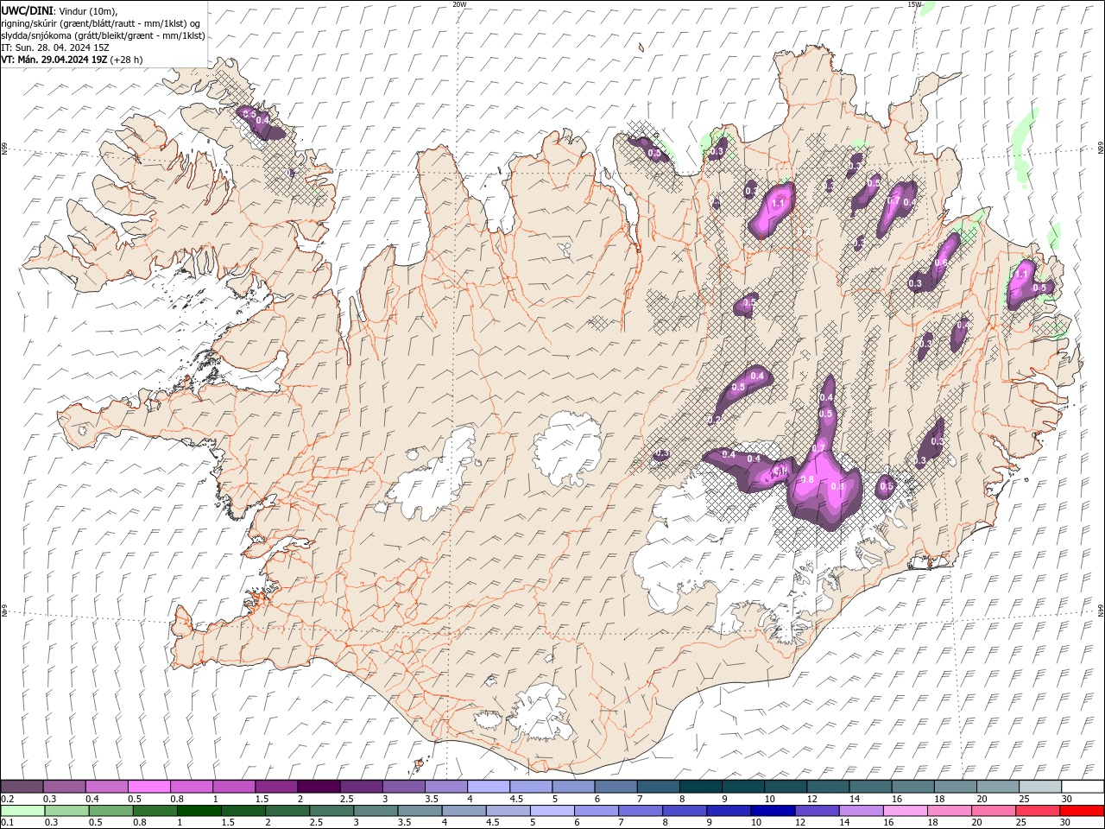Viewport: 1105px width, 829px height.
Task: Click the snow legend swatch starting at 3
Action: [x=404, y=786]
